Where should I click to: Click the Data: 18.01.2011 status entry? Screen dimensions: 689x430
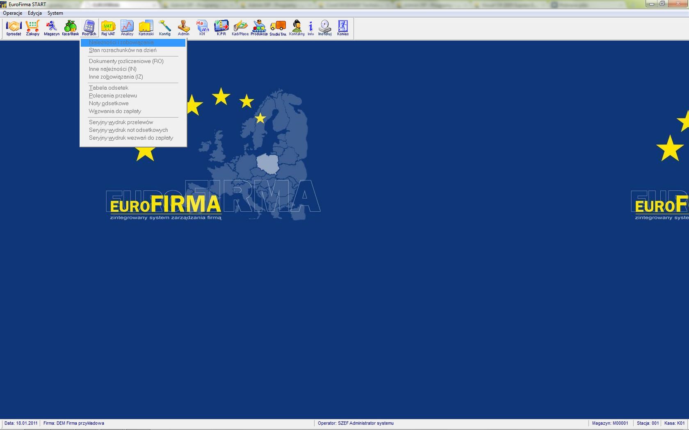coord(21,423)
